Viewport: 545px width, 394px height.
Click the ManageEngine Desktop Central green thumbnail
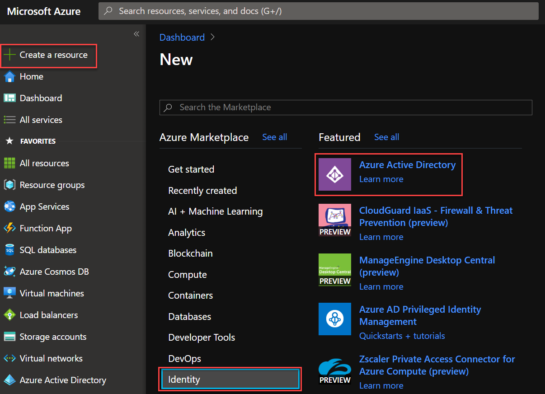pyautogui.click(x=335, y=270)
